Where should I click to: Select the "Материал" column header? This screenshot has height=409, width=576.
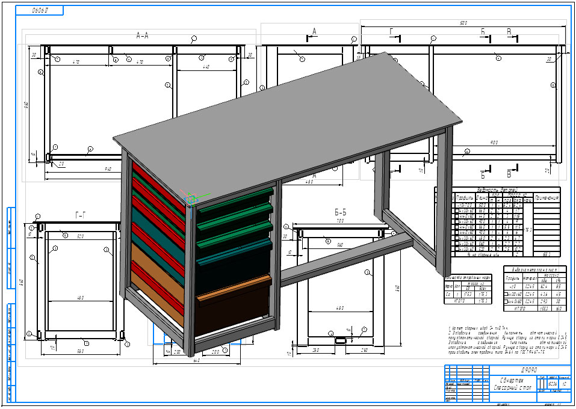point(530,278)
